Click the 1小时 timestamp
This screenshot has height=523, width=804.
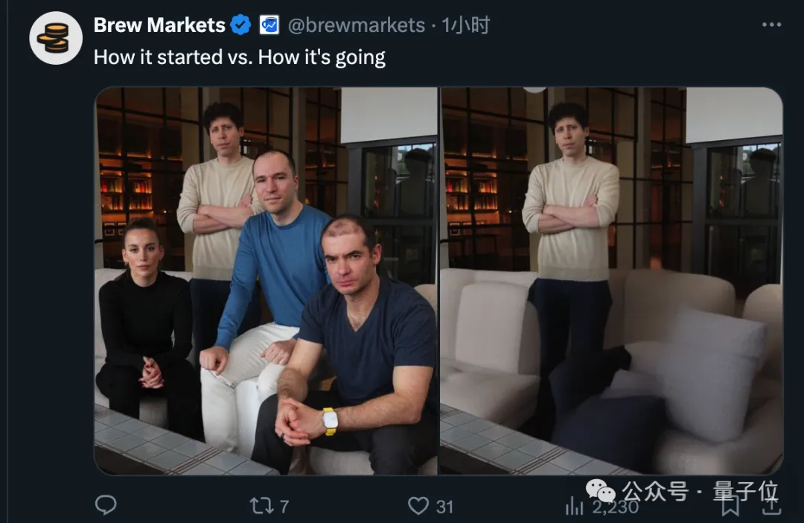[x=466, y=25]
